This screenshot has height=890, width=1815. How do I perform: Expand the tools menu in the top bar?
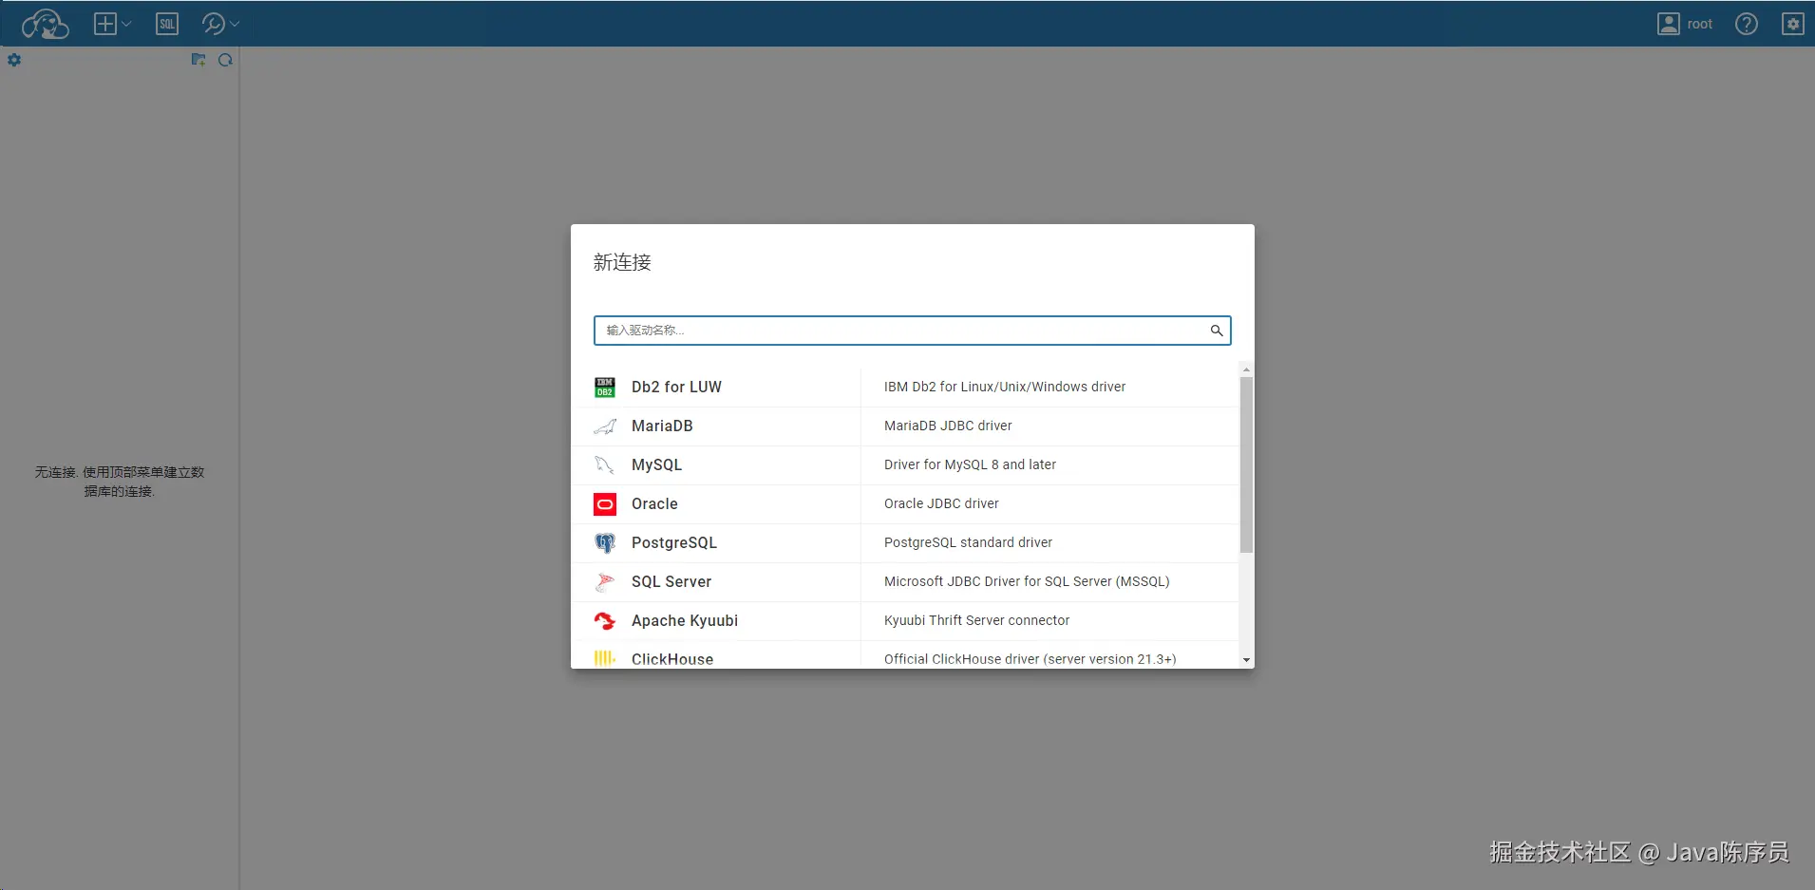220,24
